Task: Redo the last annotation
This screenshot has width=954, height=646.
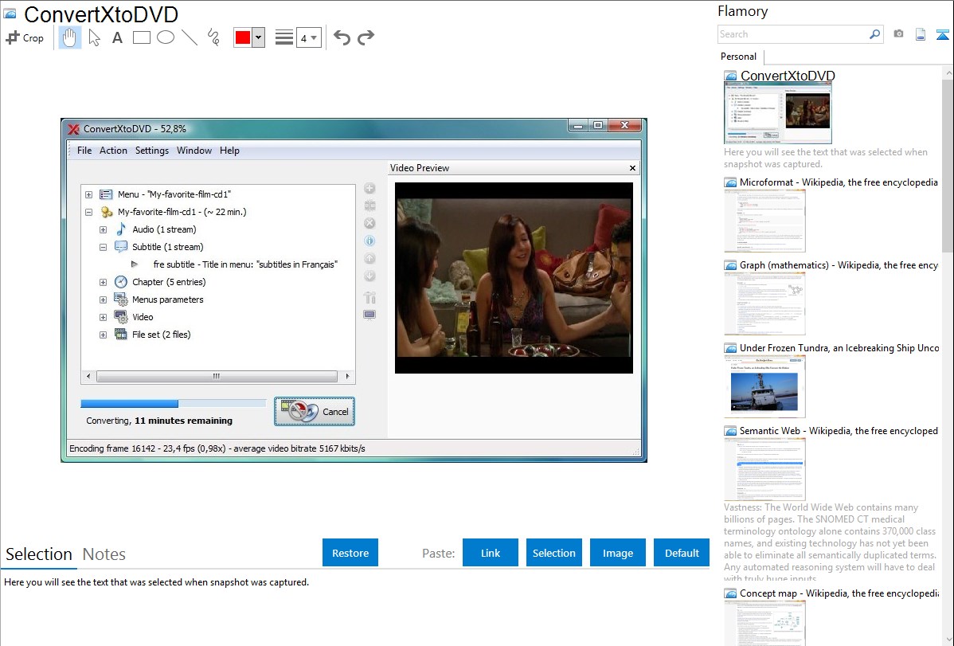Action: point(366,37)
